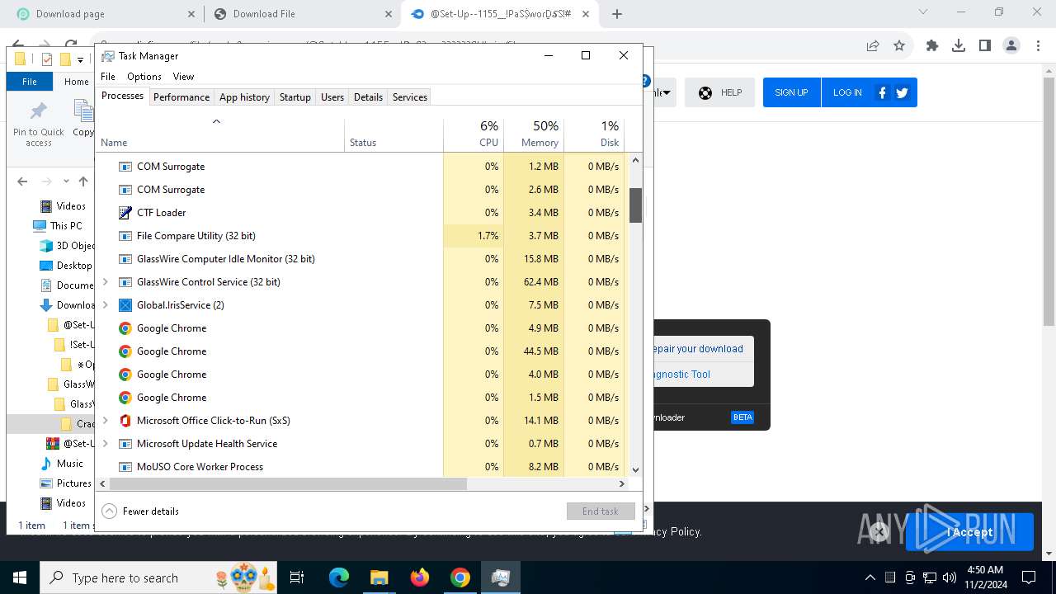Select GlassWire Computer Idle Monitor process
1056x594 pixels.
tap(361, 259)
